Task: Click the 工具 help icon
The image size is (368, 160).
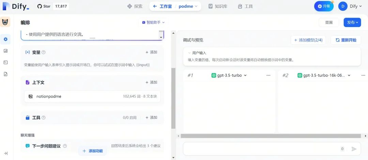Action: coord(43,118)
